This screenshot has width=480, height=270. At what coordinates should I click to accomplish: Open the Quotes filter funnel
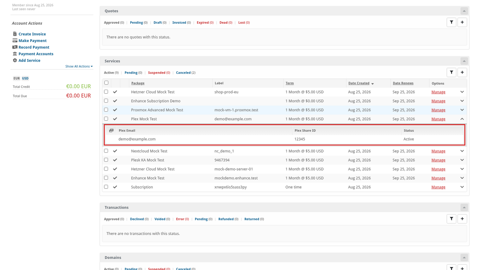451,22
